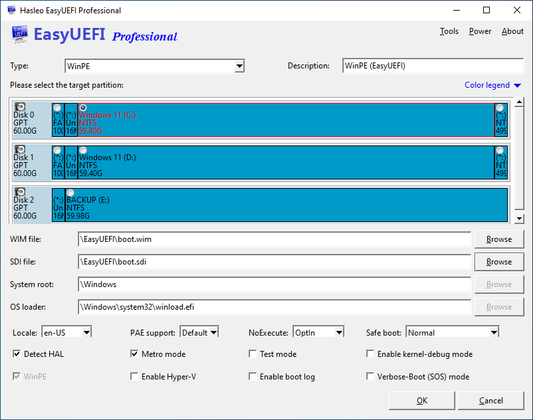Click partition list scroll up arrow
533x420 pixels.
point(519,102)
